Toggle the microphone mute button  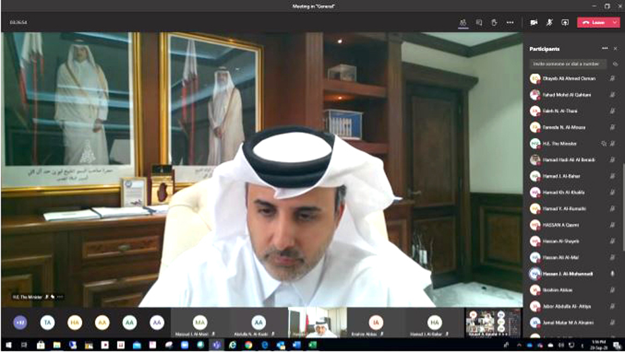tap(549, 22)
